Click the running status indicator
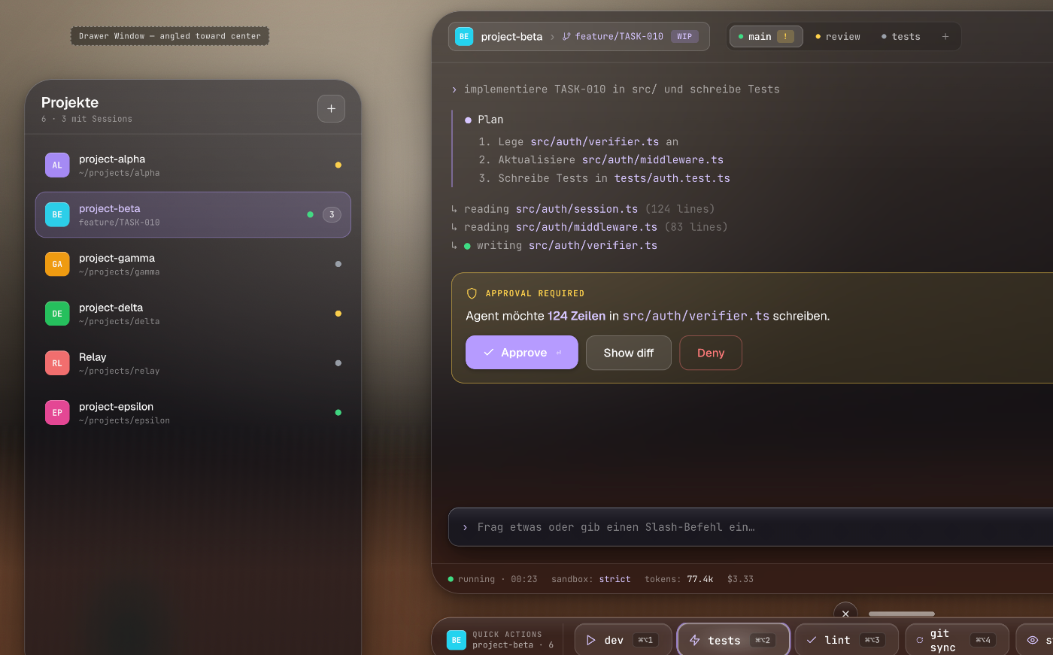Screen dimensions: 1053x655 (493, 579)
